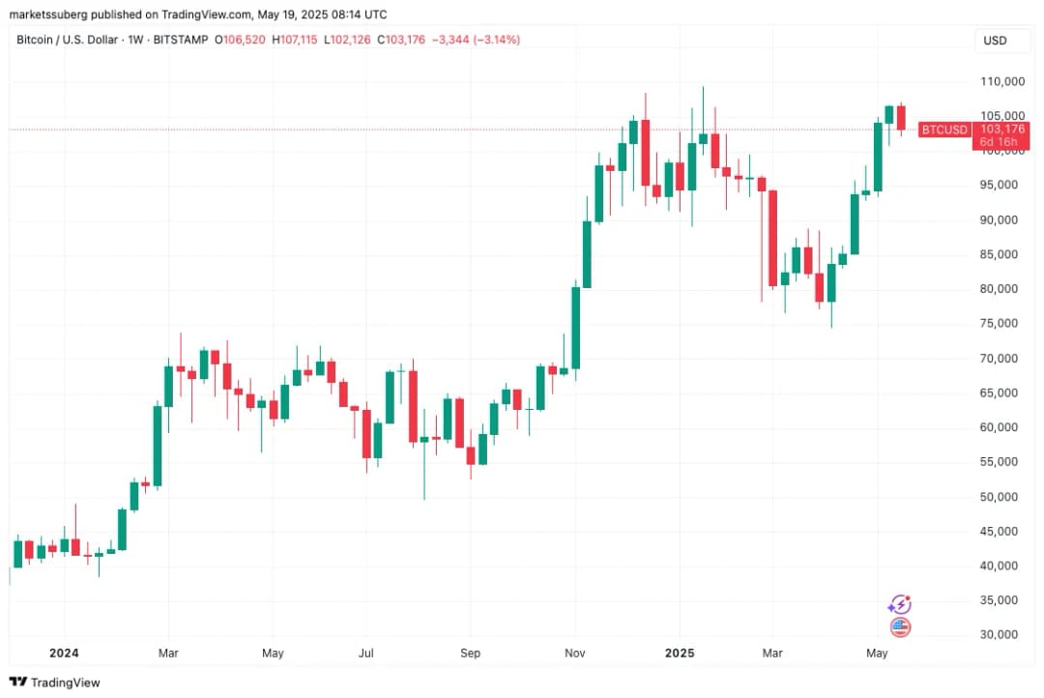Click the US flag economic event icon
This screenshot has height=698, width=1044.
click(900, 627)
